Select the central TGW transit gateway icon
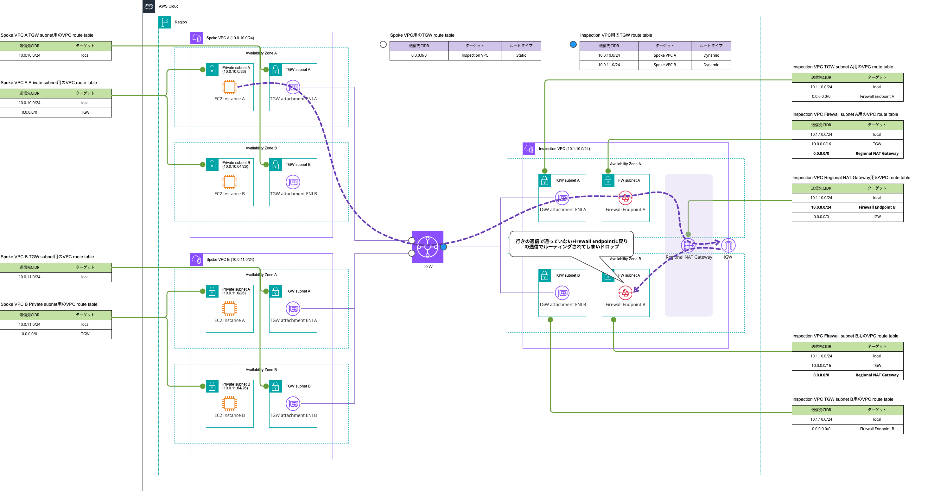The image size is (928, 491). coord(428,247)
